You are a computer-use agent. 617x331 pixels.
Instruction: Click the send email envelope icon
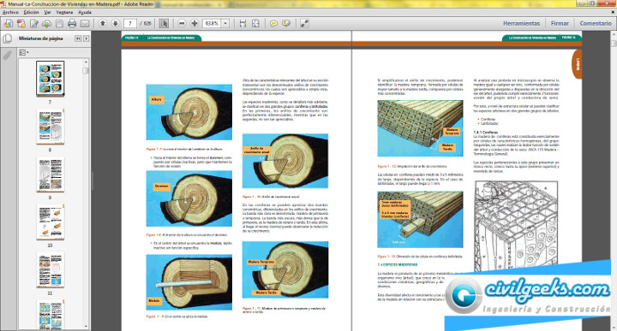tap(85, 24)
